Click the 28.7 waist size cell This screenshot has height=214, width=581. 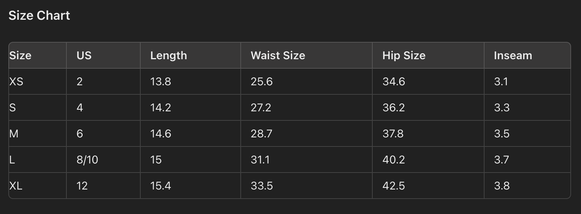coord(261,134)
